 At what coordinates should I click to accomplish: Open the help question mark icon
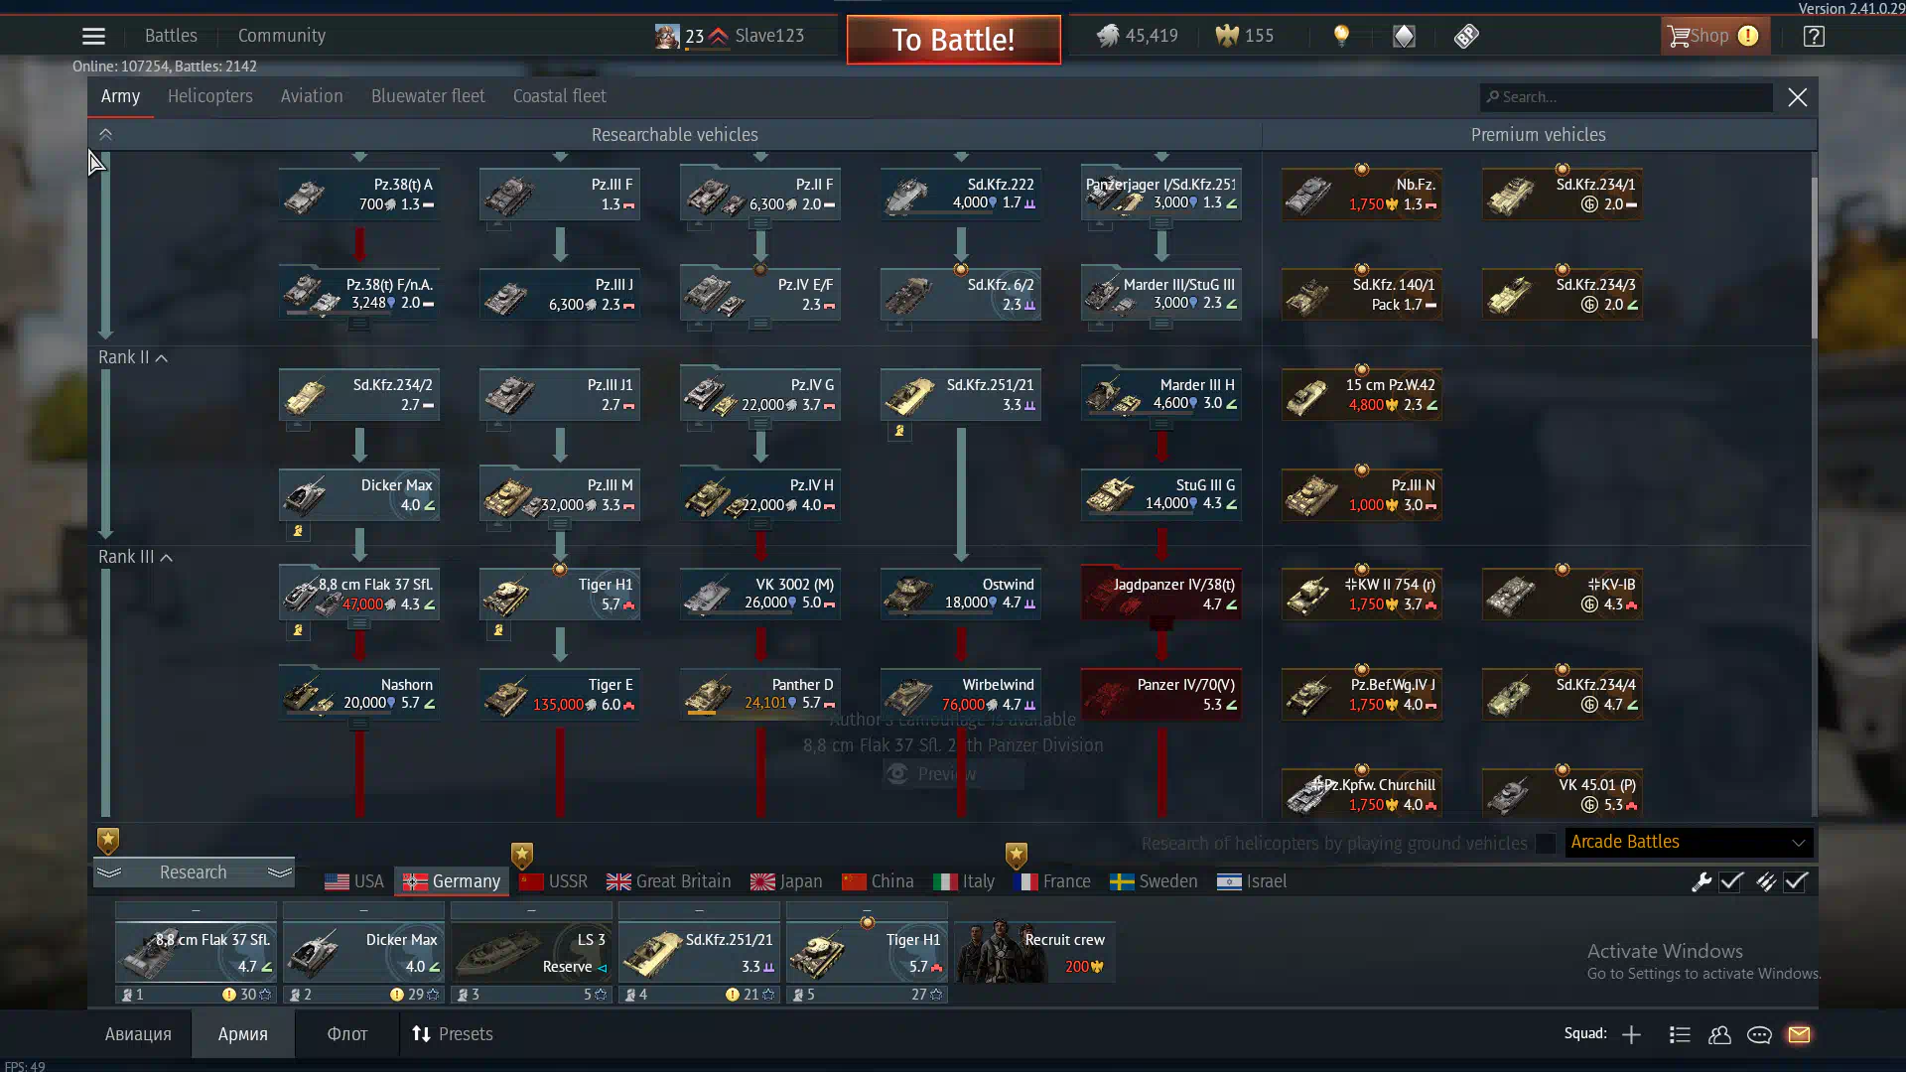(x=1814, y=37)
